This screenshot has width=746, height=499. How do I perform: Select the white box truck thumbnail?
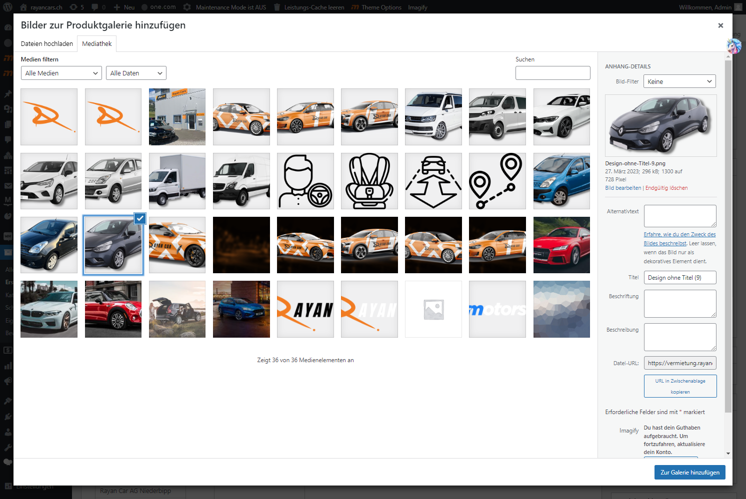click(177, 181)
